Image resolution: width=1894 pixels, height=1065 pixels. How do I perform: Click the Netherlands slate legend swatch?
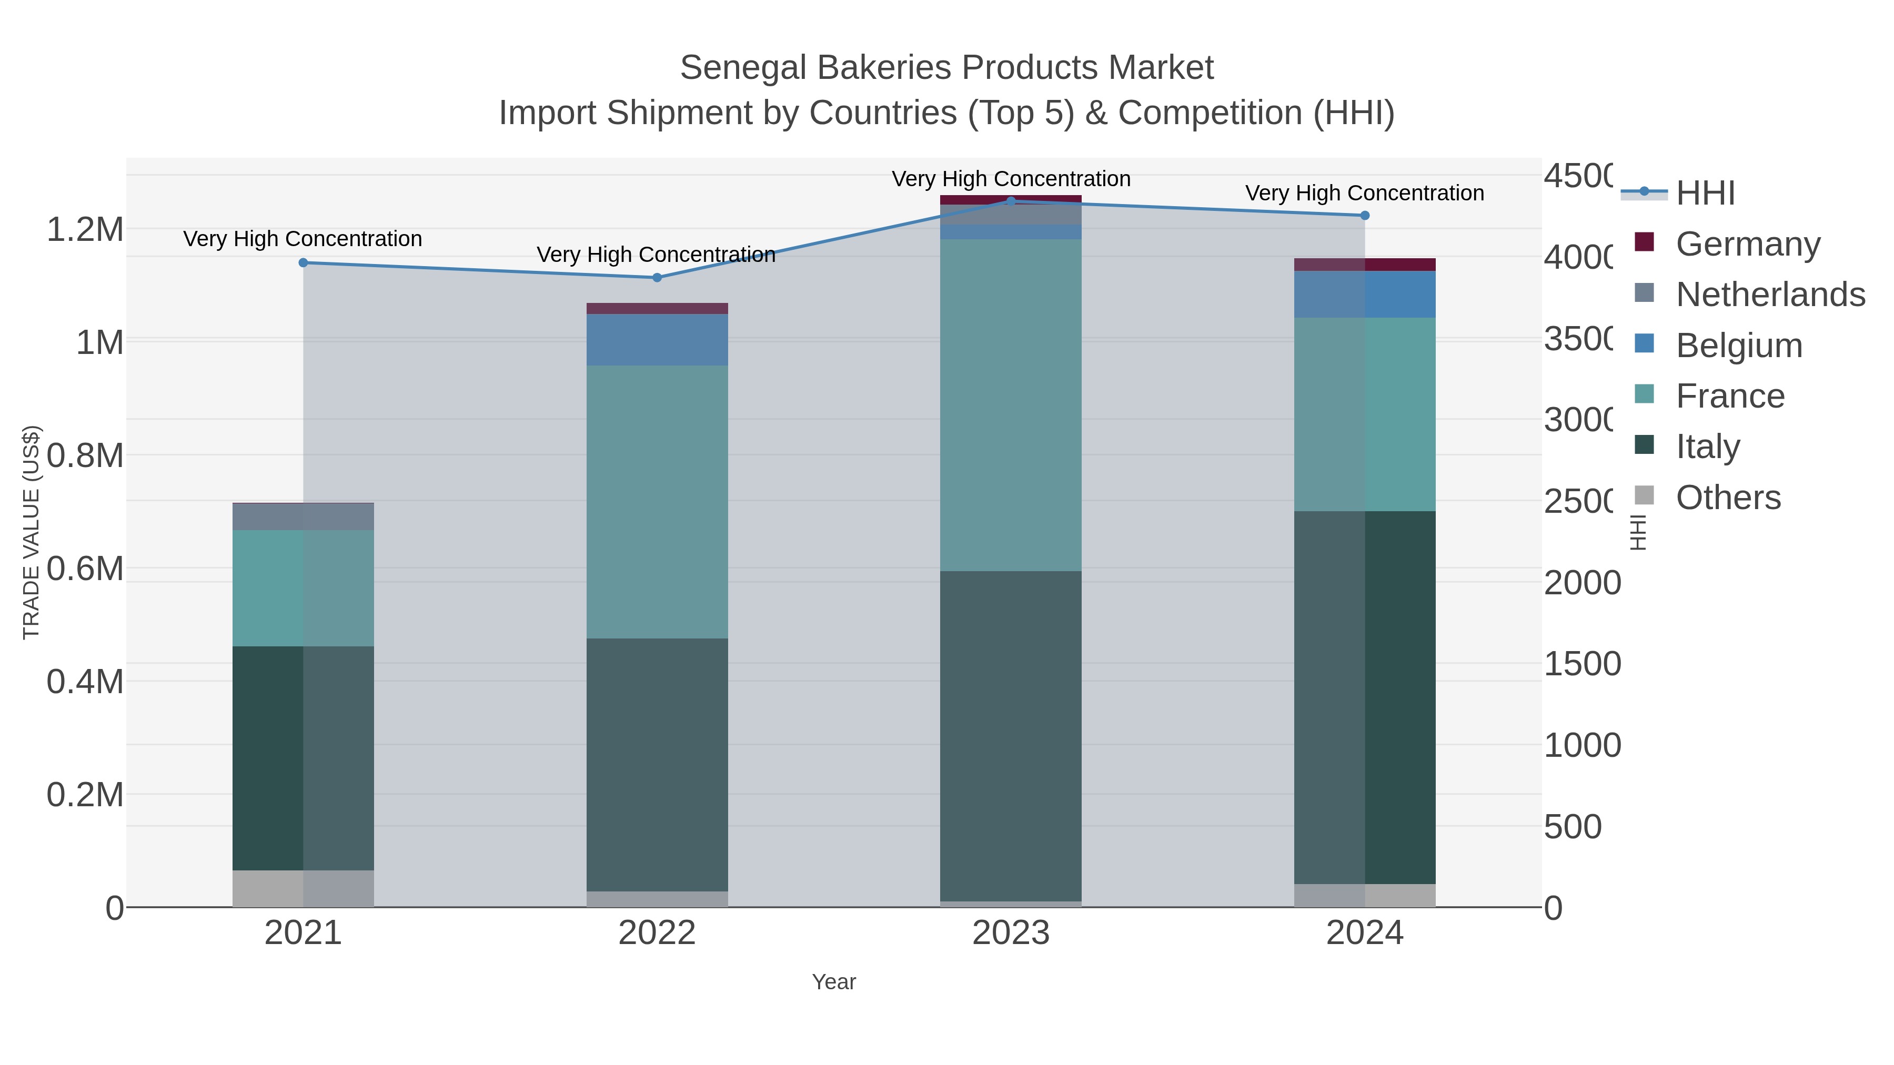pos(1644,292)
